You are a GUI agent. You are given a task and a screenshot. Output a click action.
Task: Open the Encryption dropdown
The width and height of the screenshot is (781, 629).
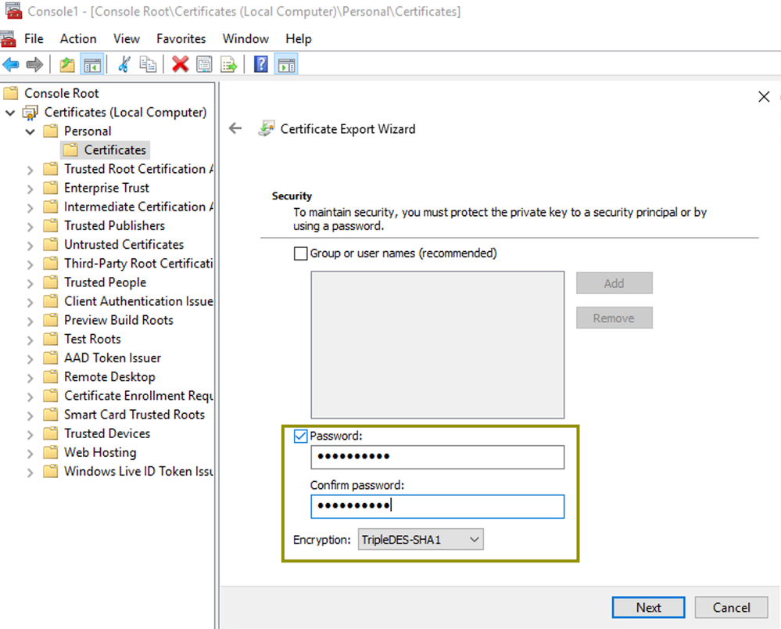[421, 540]
